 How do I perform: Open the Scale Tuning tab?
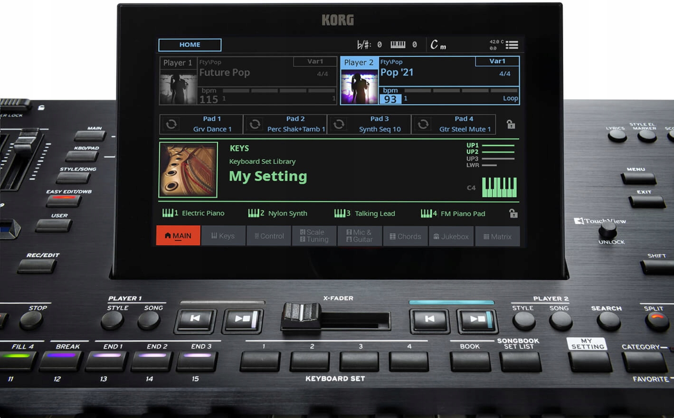[314, 236]
